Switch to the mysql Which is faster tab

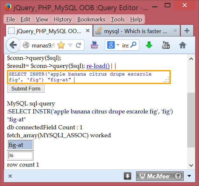(137, 31)
